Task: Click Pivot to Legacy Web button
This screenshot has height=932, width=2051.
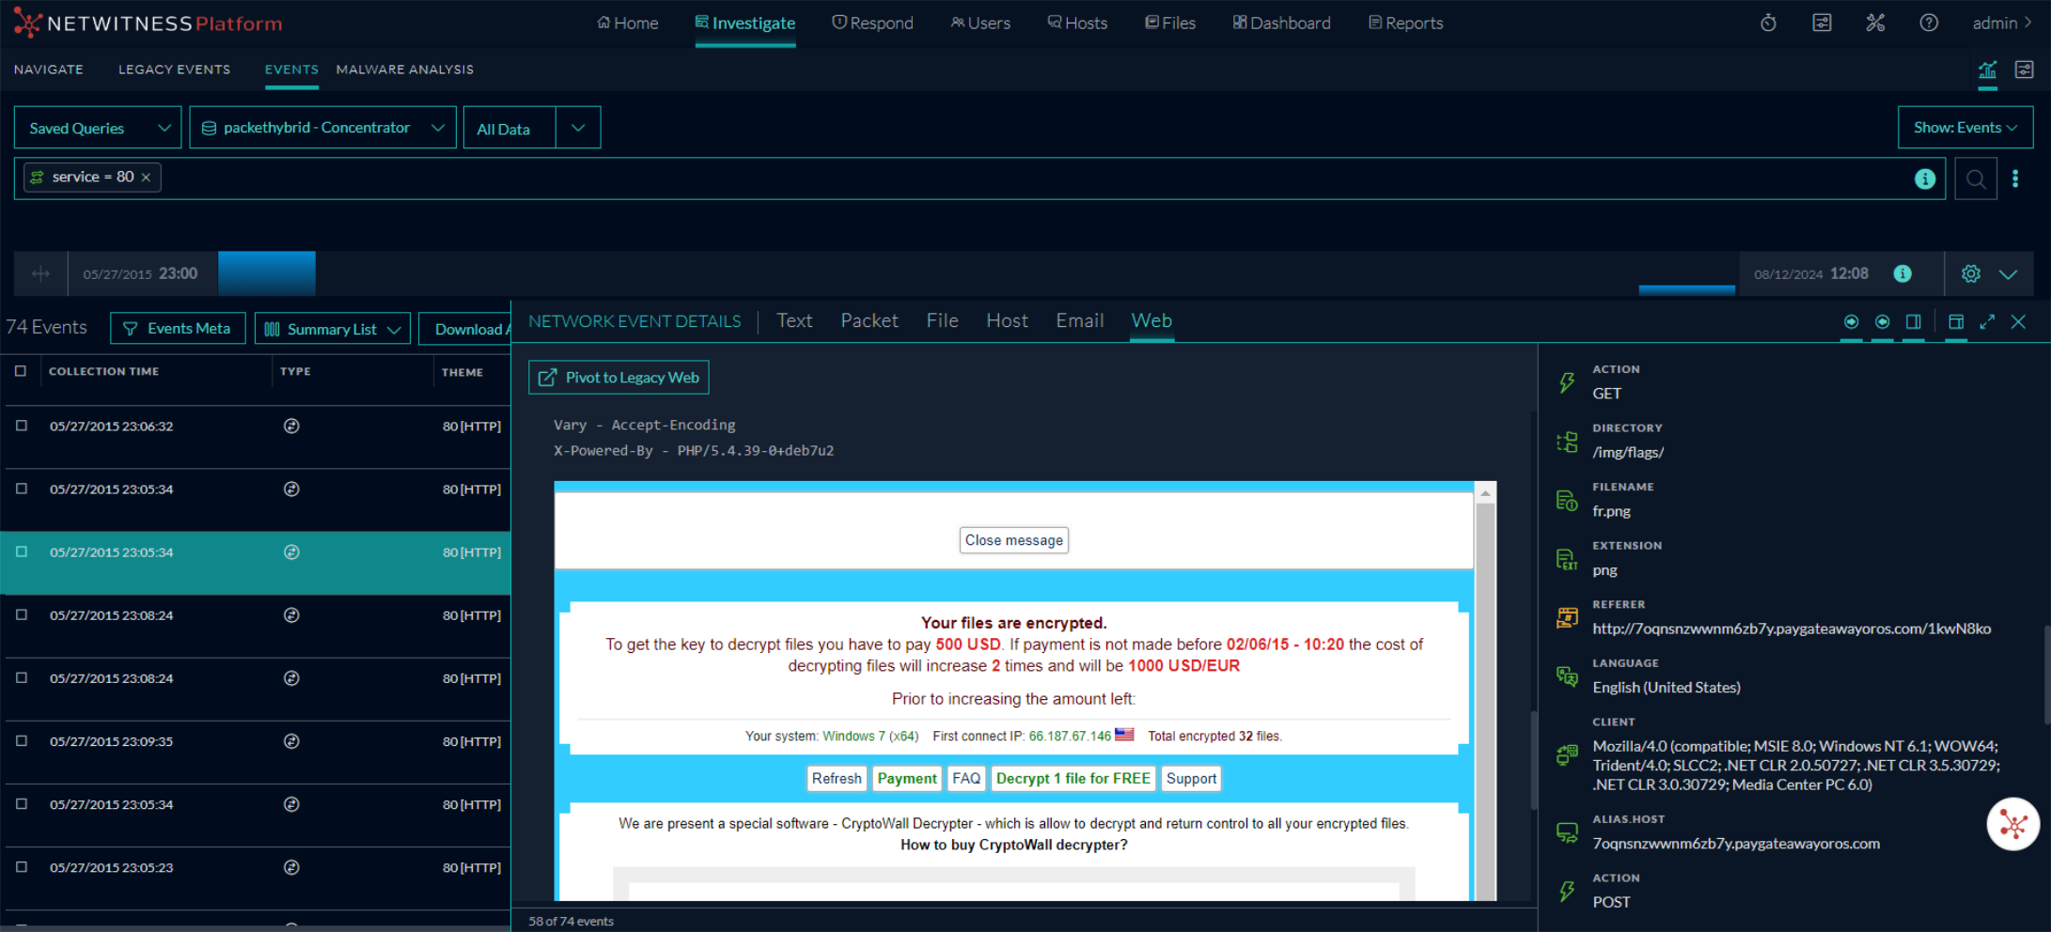Action: pos(618,378)
